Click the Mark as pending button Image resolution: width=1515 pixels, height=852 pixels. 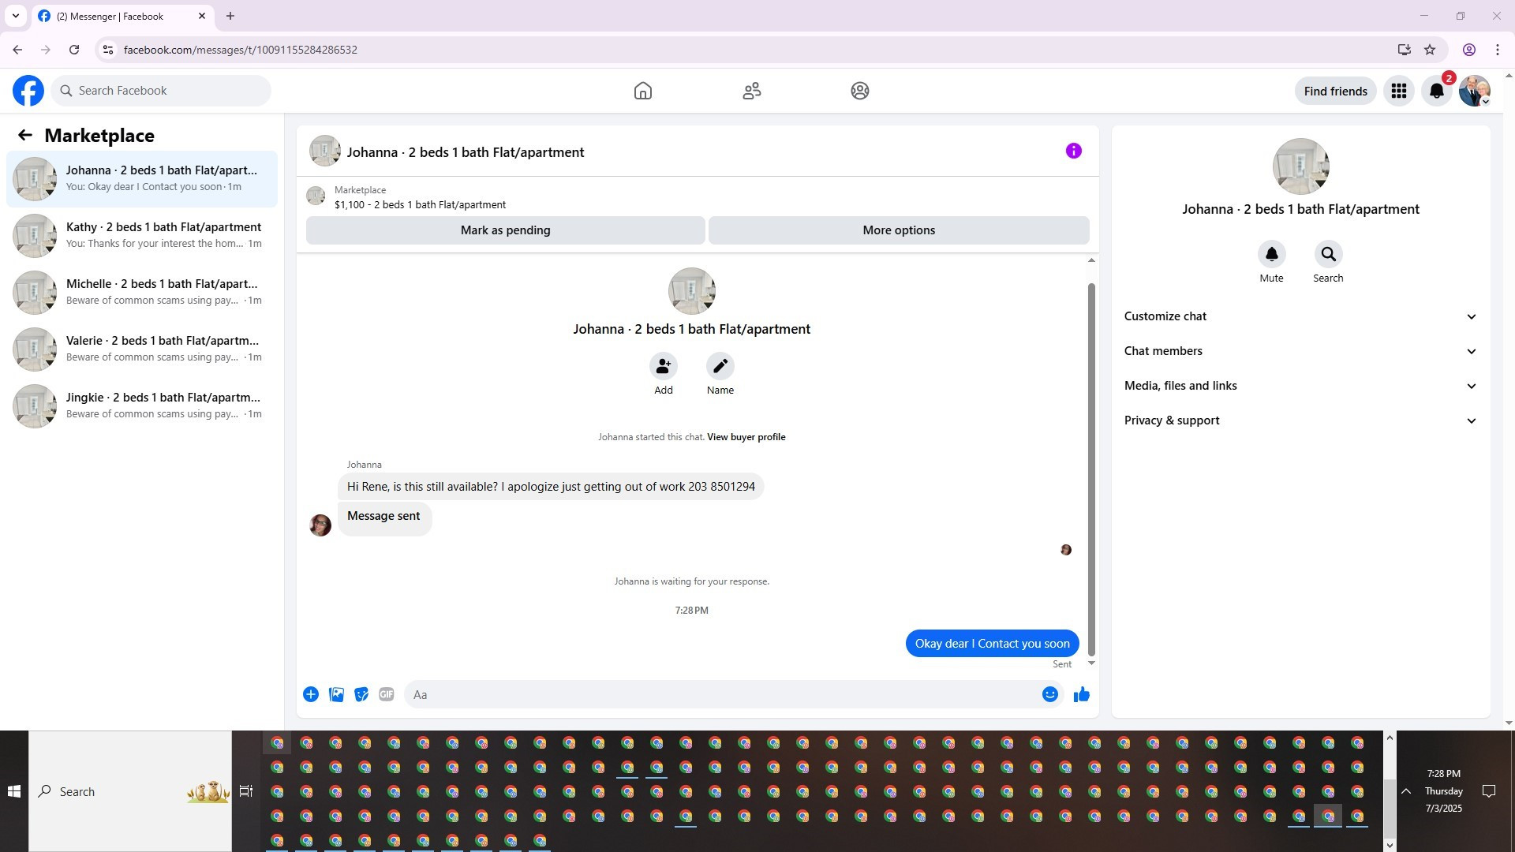(x=505, y=230)
